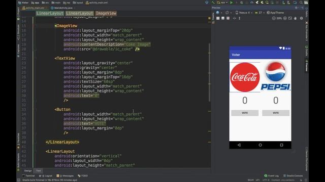Switch to the Design tab
Image resolution: width=325 pixels, height=182 pixels.
tap(28, 171)
